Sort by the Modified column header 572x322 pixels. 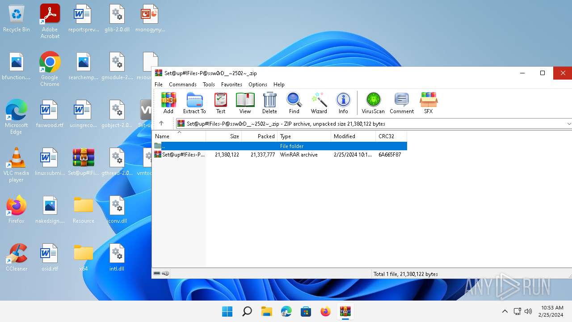(x=353, y=136)
